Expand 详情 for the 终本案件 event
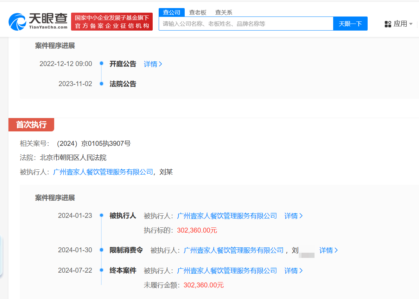 click(293, 271)
